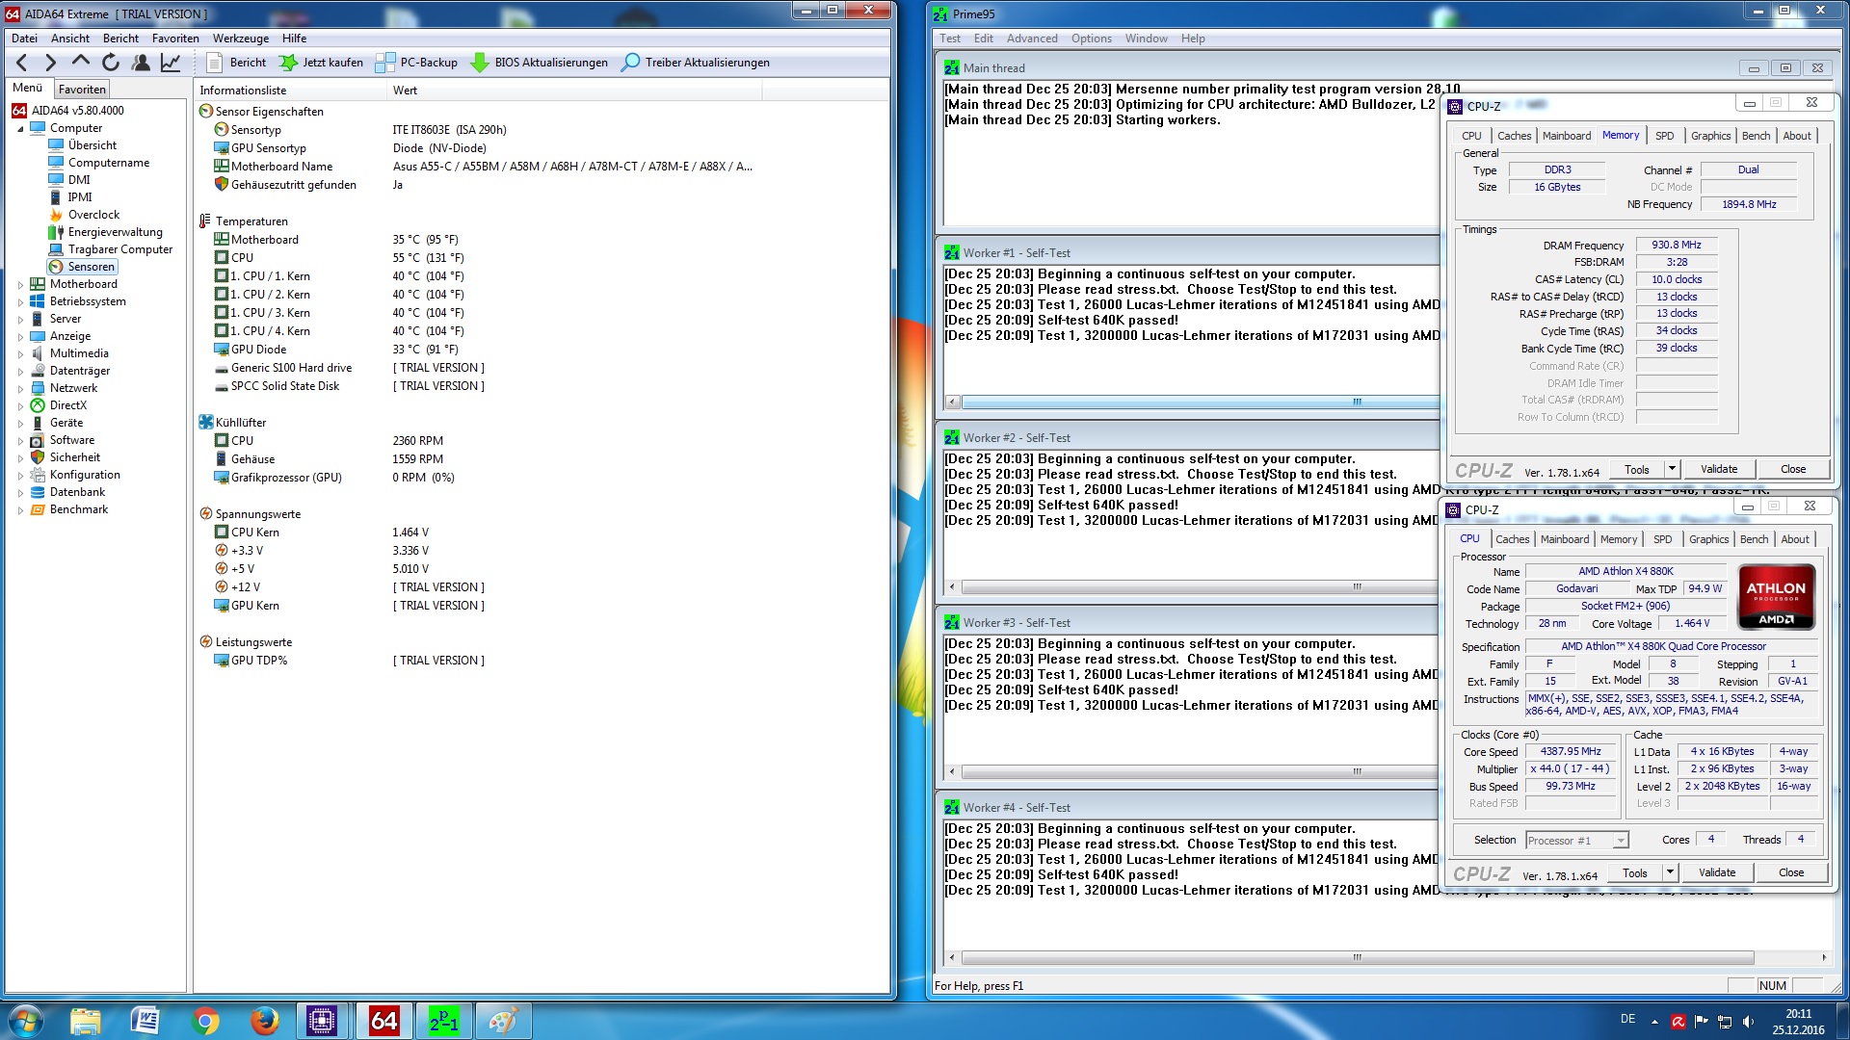1850x1040 pixels.
Task: Open the graph chart icon in toolbar
Action: point(171,63)
